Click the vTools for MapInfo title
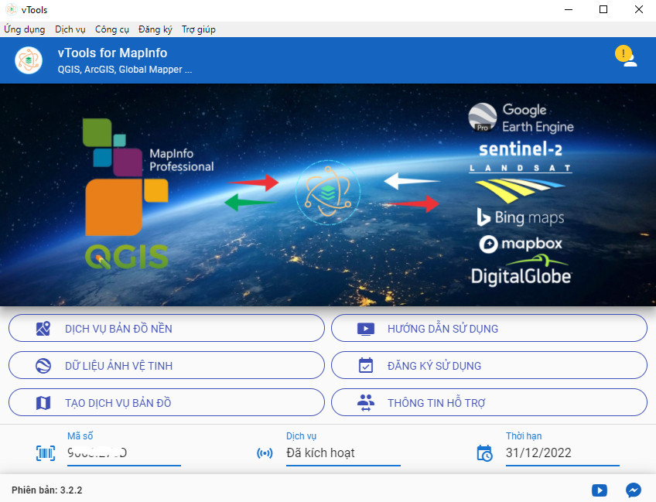This screenshot has height=502, width=656. [112, 53]
